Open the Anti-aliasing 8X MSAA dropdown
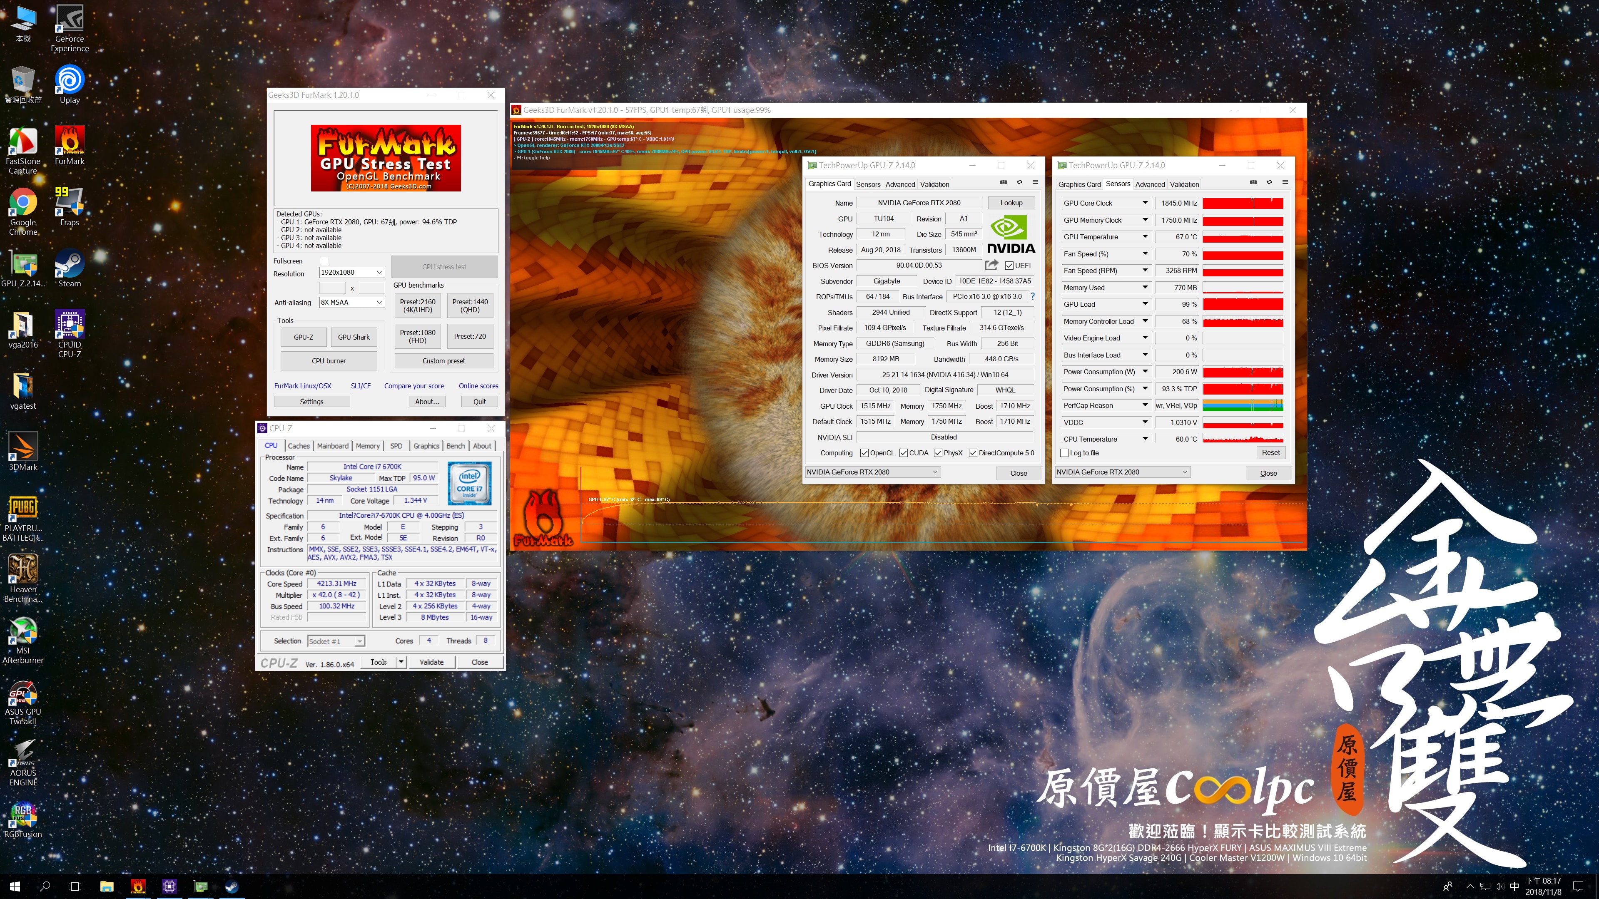Image resolution: width=1599 pixels, height=899 pixels. point(351,302)
